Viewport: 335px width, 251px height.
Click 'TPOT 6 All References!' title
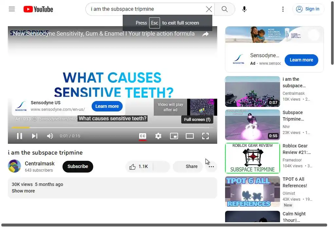click(295, 182)
